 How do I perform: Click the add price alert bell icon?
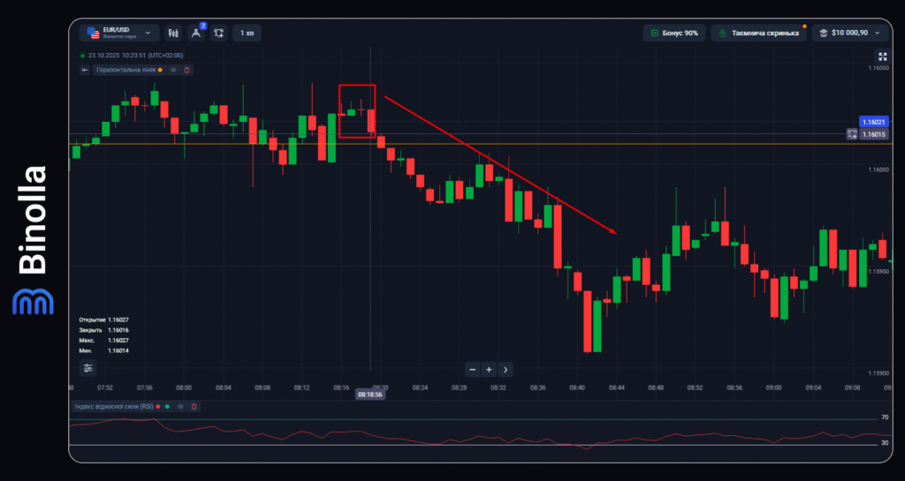(x=219, y=33)
